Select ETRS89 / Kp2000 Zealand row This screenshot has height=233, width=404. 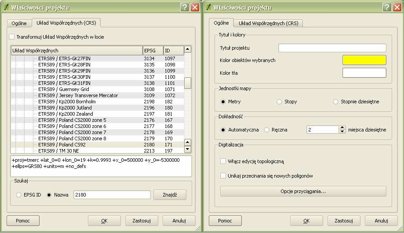tap(98, 114)
